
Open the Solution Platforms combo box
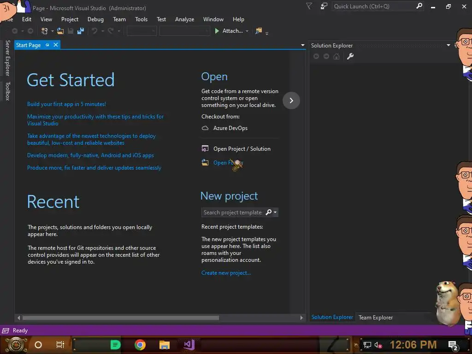(x=184, y=31)
